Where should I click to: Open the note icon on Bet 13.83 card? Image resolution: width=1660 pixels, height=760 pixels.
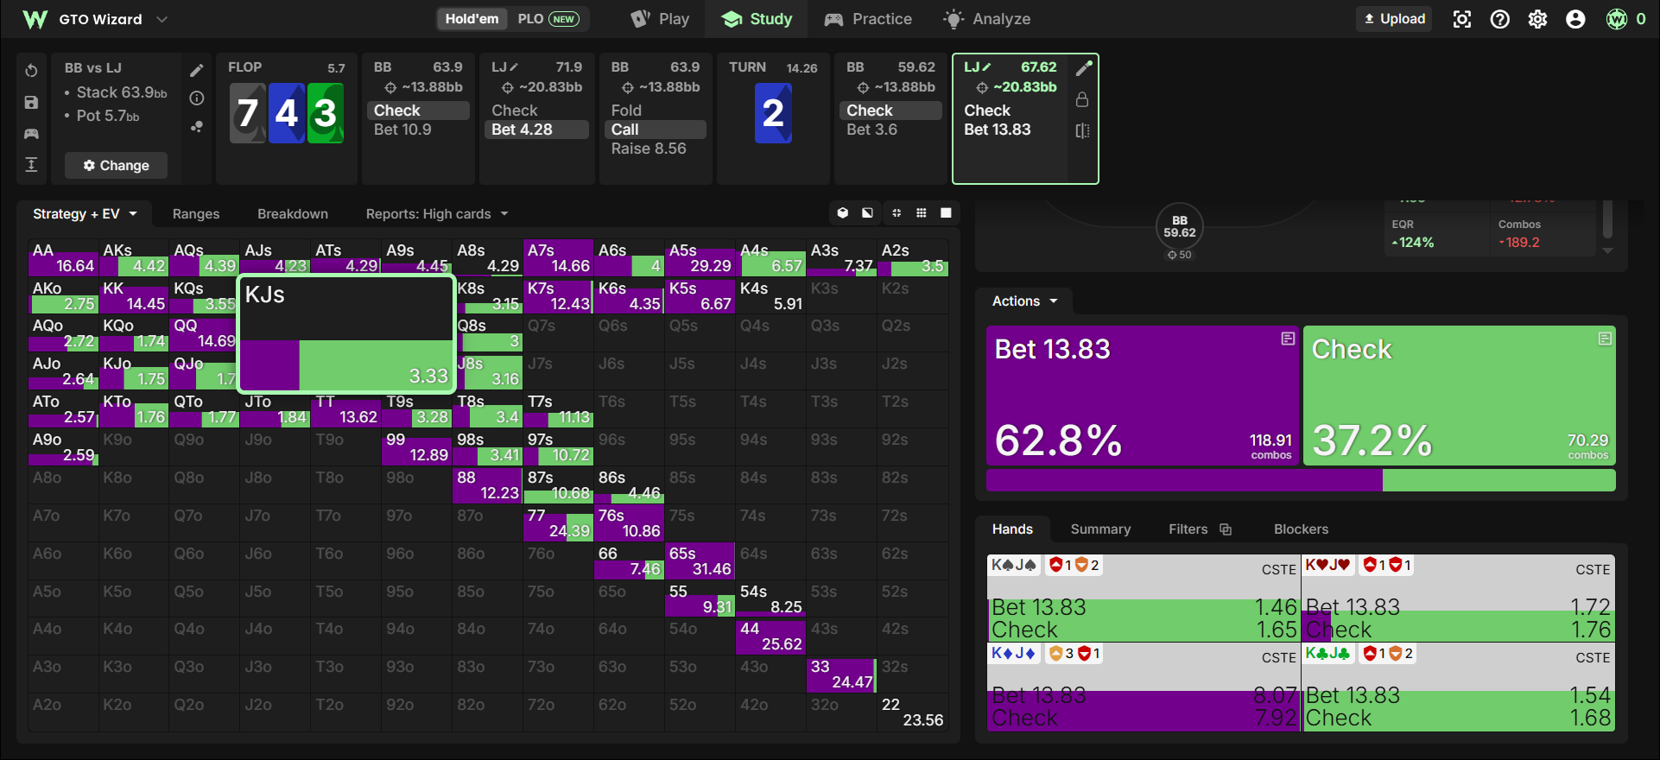1288,339
